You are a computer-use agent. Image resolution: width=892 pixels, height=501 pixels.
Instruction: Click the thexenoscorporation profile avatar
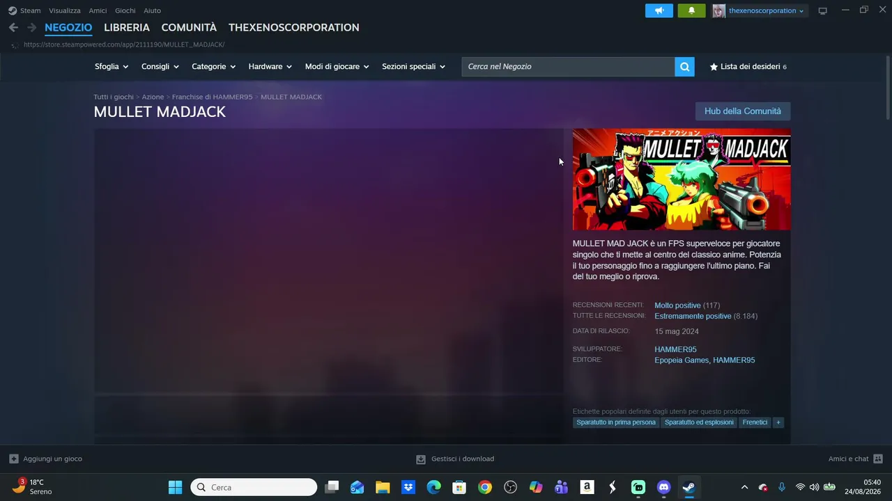[x=718, y=10]
